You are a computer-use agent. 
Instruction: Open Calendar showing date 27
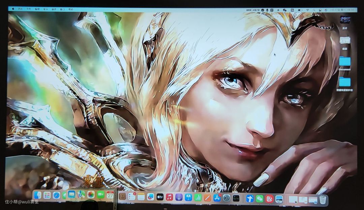tap(110, 195)
